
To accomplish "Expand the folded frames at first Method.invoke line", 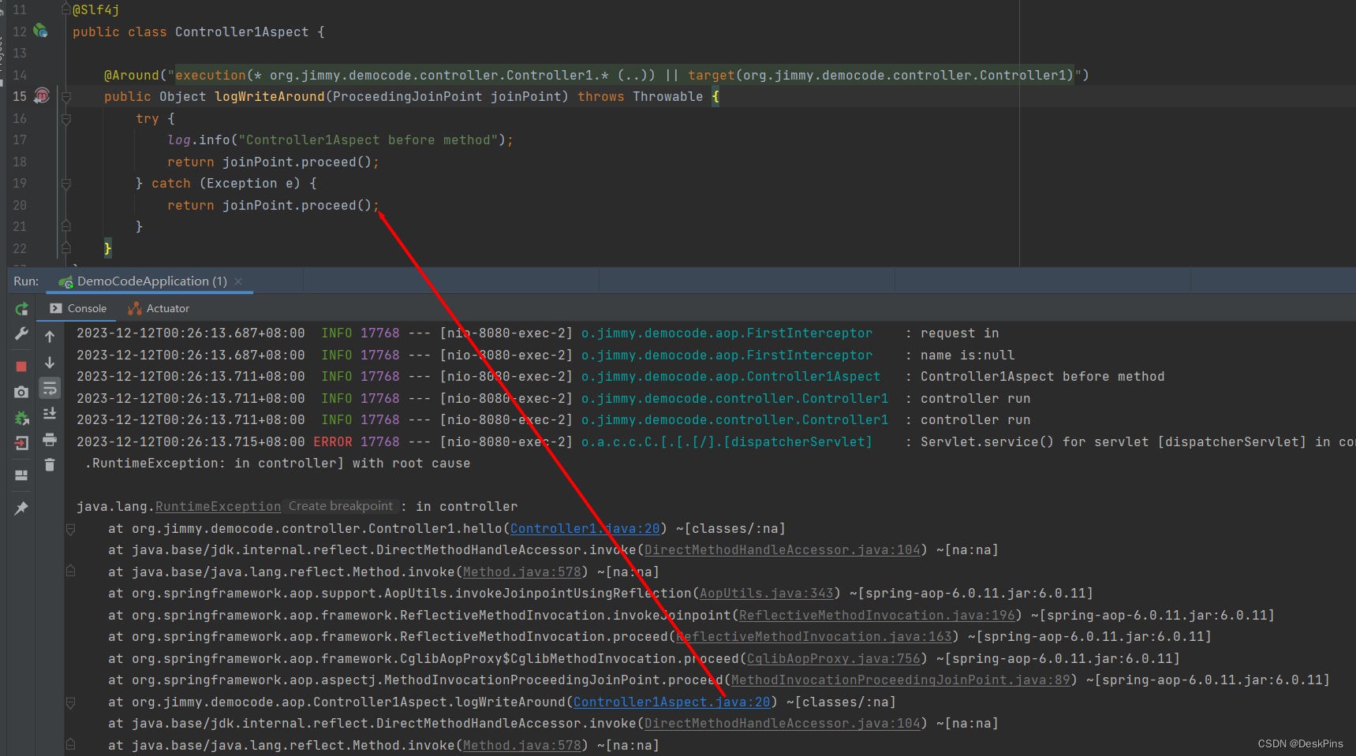I will coord(70,572).
